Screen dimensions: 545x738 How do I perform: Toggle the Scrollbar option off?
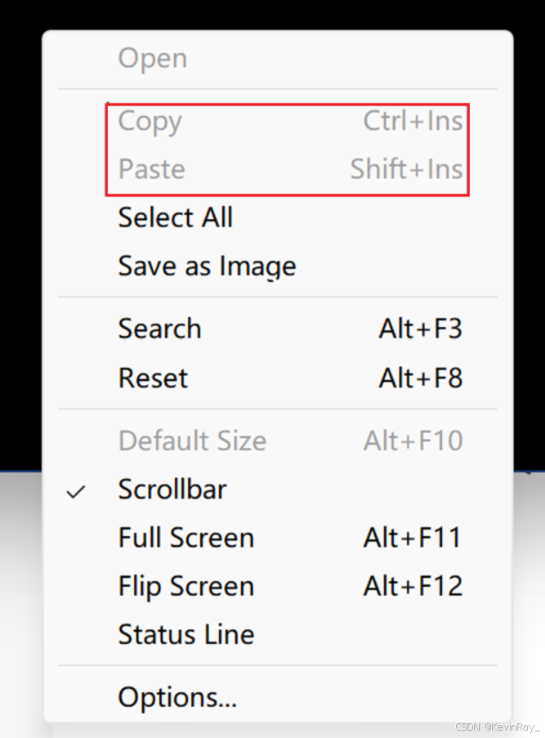277,490
